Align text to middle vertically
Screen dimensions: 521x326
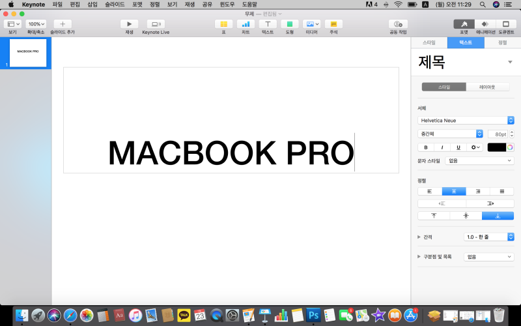[466, 216]
